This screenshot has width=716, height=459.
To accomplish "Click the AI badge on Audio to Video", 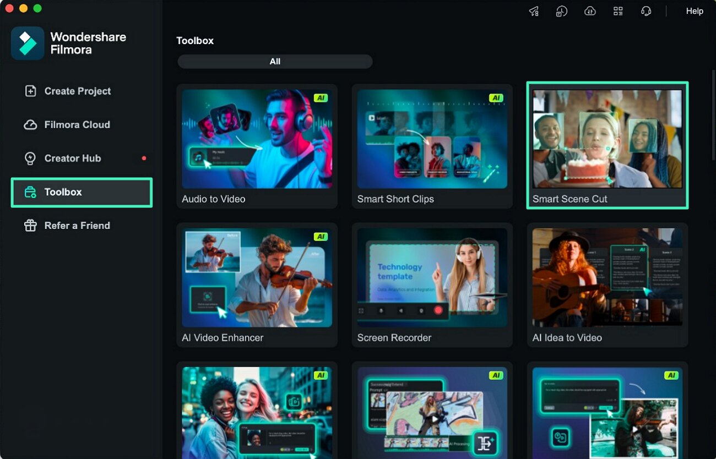I will tap(321, 98).
